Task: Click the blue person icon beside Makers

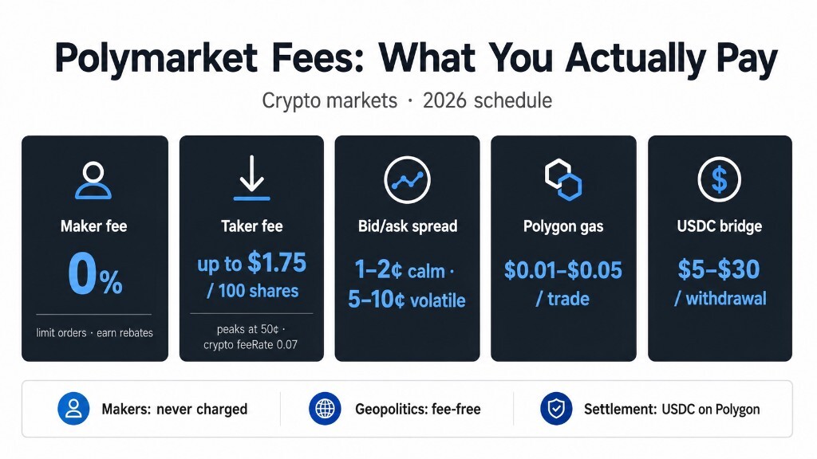Action: [x=73, y=409]
